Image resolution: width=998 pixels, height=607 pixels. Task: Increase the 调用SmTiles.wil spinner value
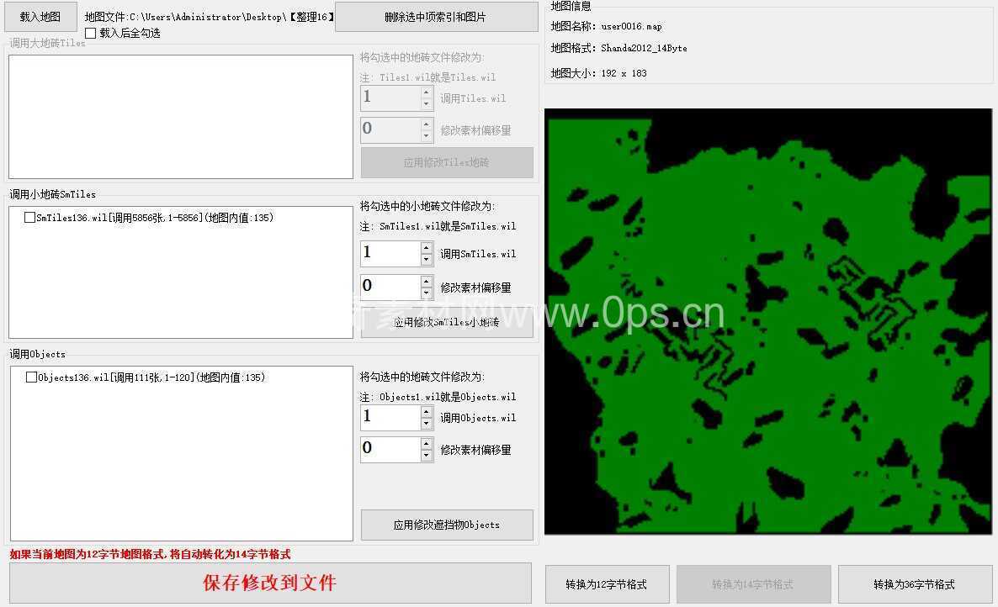point(427,248)
